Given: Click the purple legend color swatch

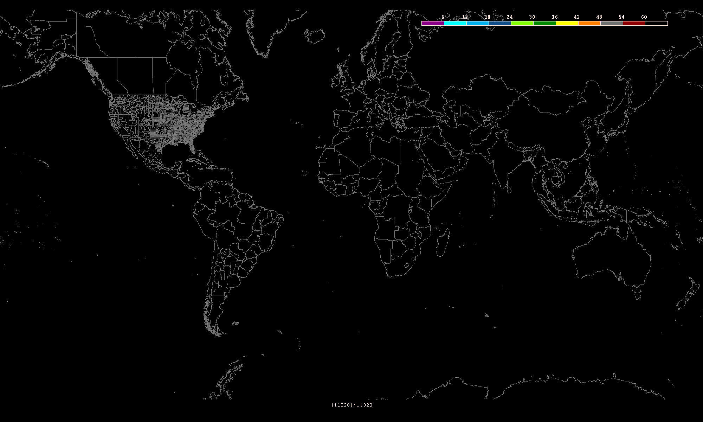Looking at the screenshot, I should point(433,24).
